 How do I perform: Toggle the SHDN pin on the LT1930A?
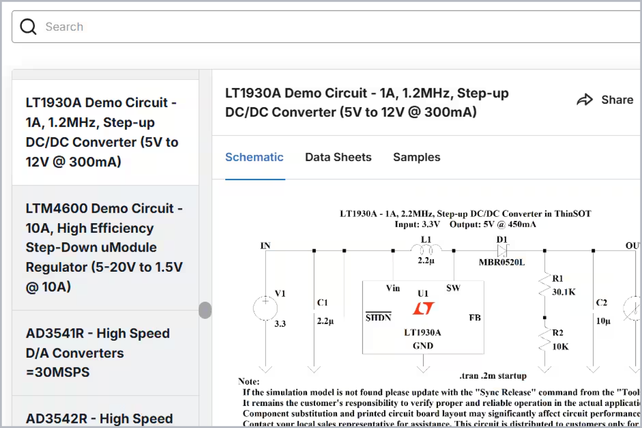378,317
